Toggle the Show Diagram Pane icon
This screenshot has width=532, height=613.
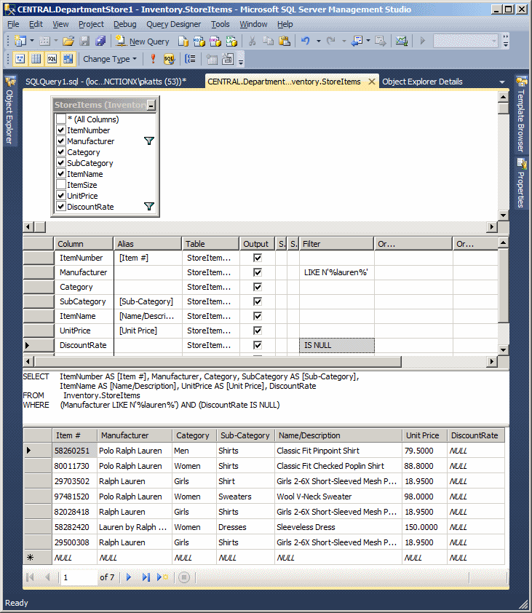(x=20, y=59)
